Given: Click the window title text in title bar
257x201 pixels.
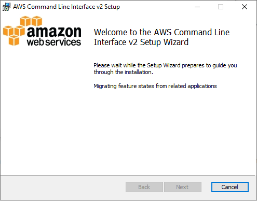Looking at the screenshot, I should tap(66, 7).
